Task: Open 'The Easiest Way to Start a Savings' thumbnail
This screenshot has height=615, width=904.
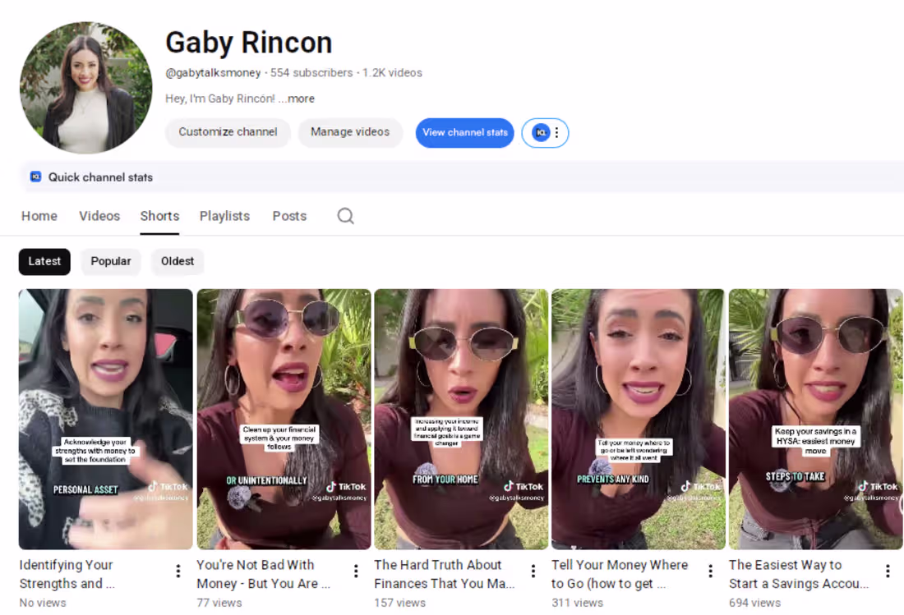Action: 816,420
